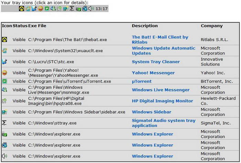
Task: Click the Sigma icon in the sttray.exe row
Action: 4,123
